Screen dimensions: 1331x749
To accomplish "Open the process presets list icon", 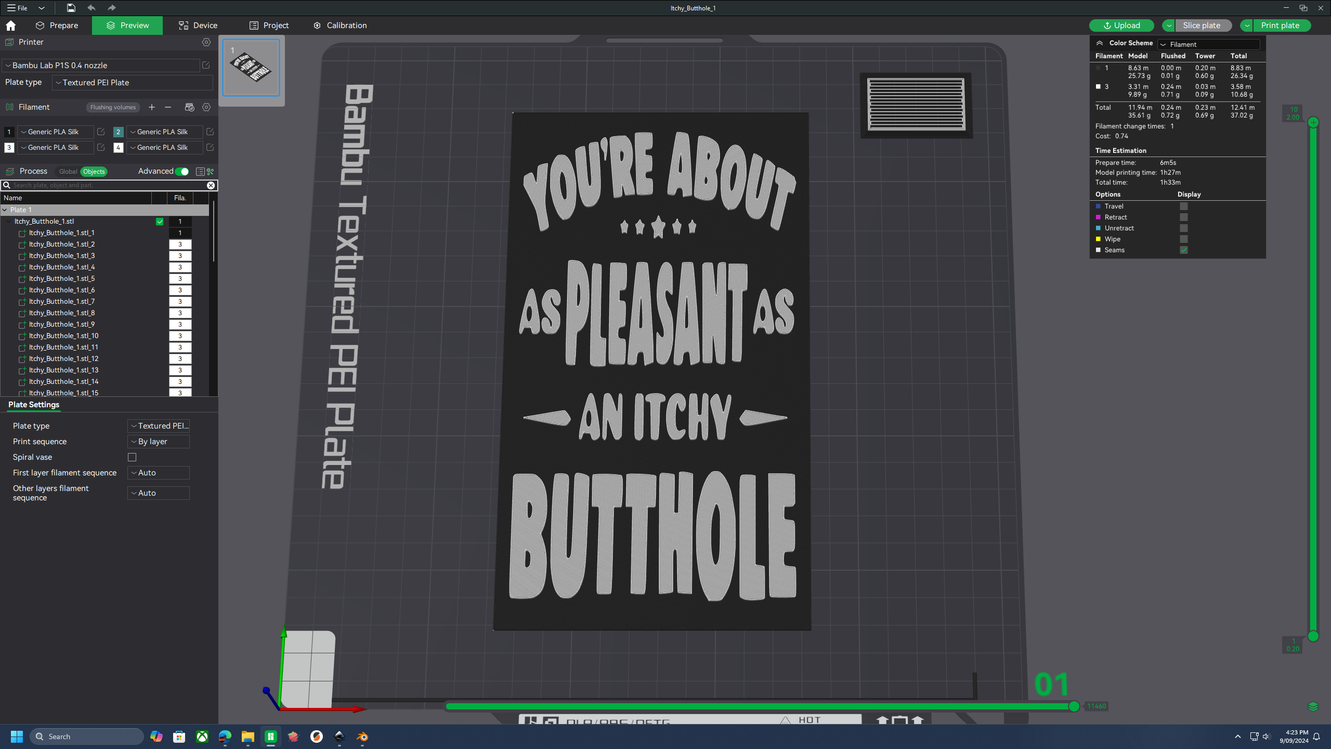I will click(x=200, y=172).
